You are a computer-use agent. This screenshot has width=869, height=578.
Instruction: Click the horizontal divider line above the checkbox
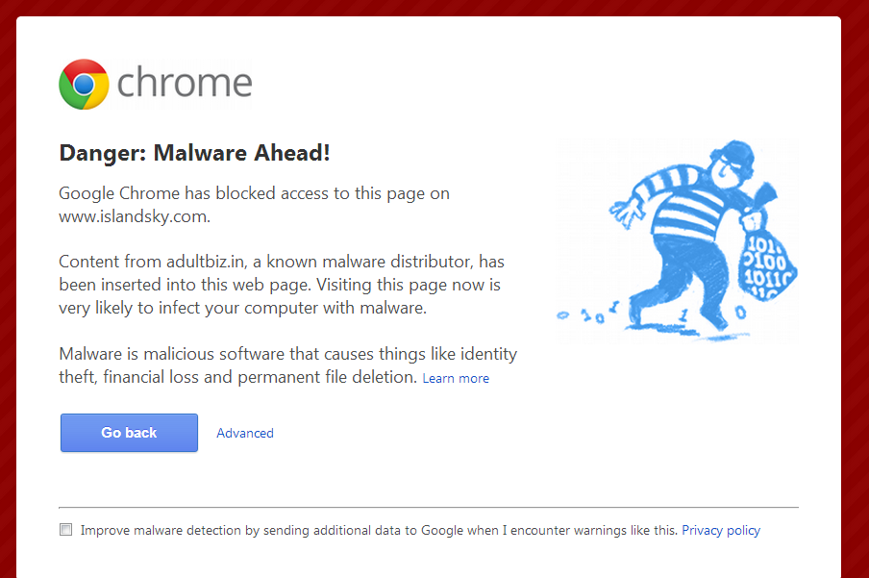click(x=428, y=507)
